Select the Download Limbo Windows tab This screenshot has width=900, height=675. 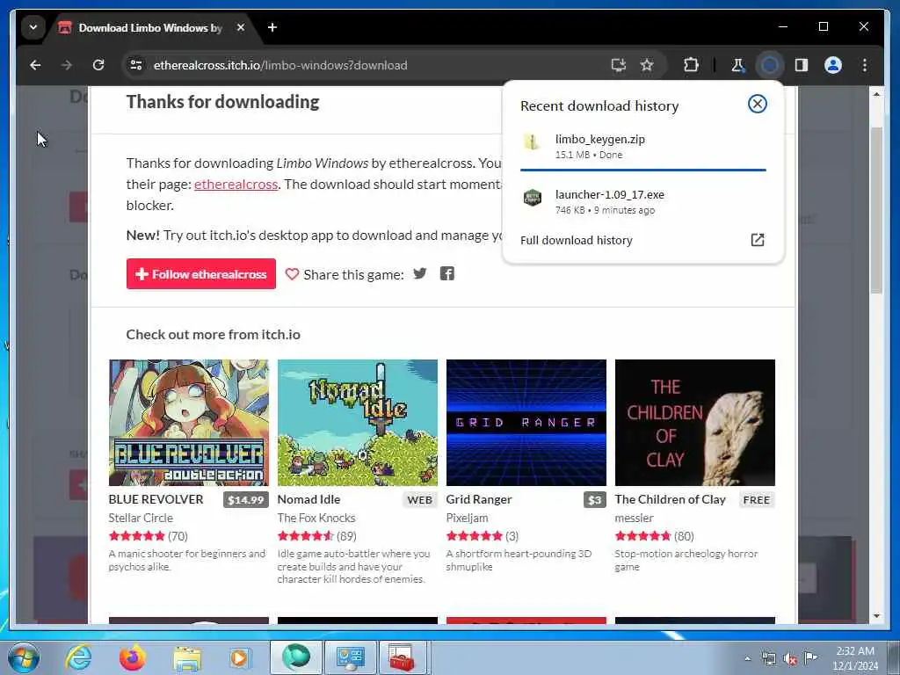click(x=152, y=27)
